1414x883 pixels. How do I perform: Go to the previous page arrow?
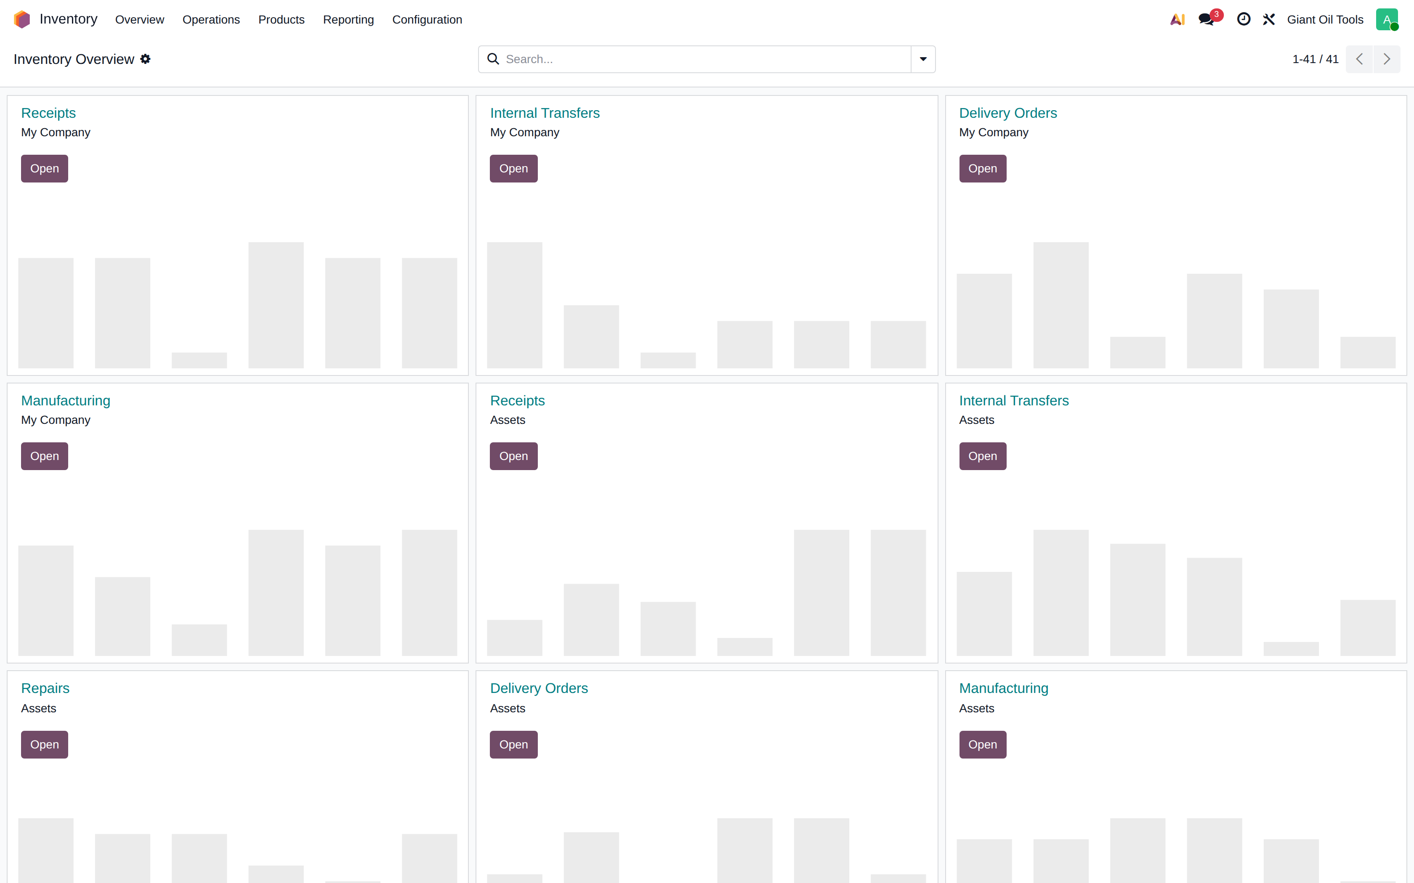point(1359,59)
